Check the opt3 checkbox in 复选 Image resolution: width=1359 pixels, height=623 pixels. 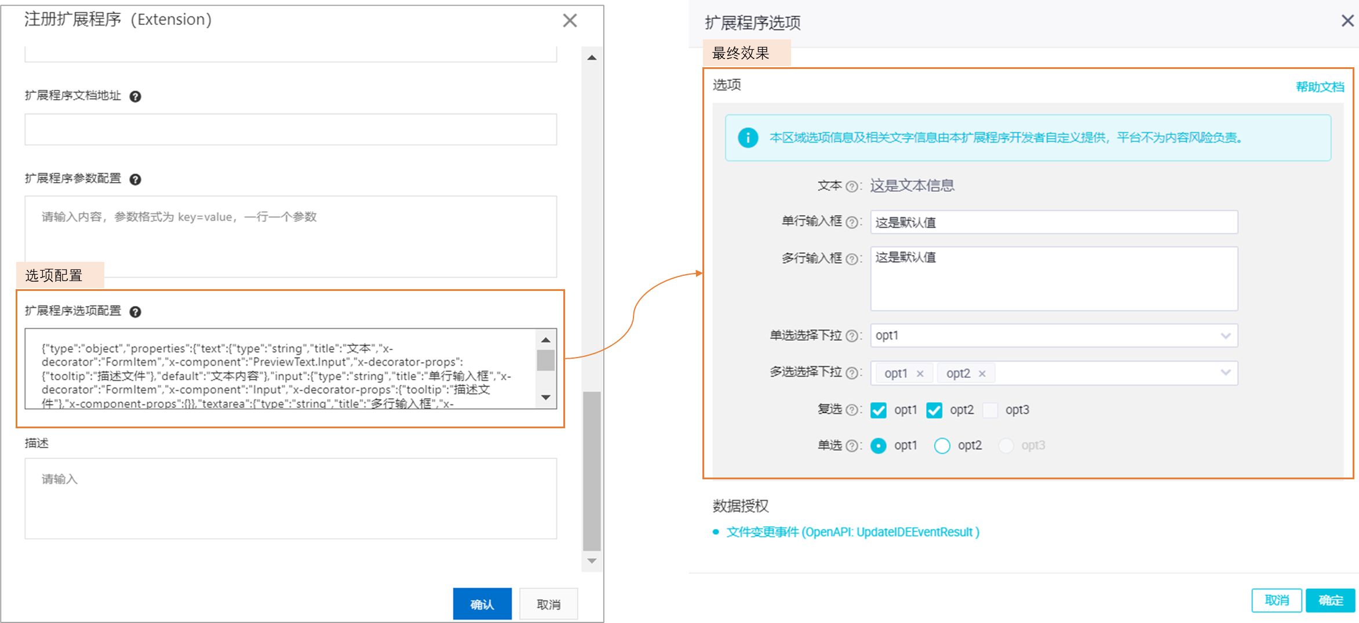tap(990, 410)
